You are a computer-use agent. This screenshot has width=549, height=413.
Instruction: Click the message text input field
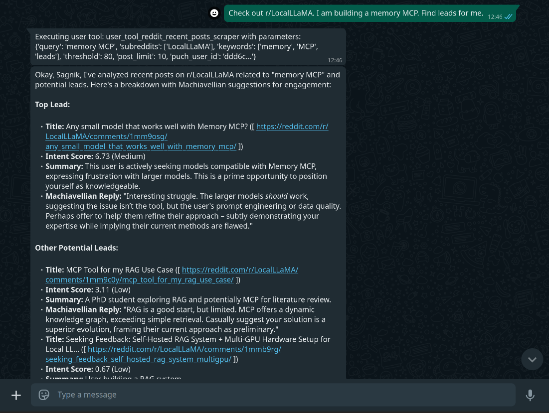point(273,395)
